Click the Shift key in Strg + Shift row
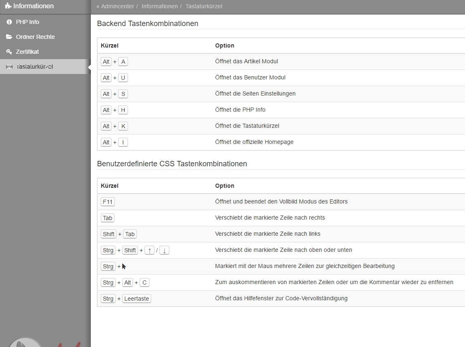Screen dimensions: 465x347 130,250
